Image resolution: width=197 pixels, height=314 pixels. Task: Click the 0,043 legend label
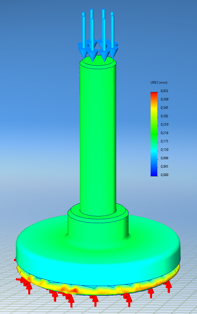[164, 167]
